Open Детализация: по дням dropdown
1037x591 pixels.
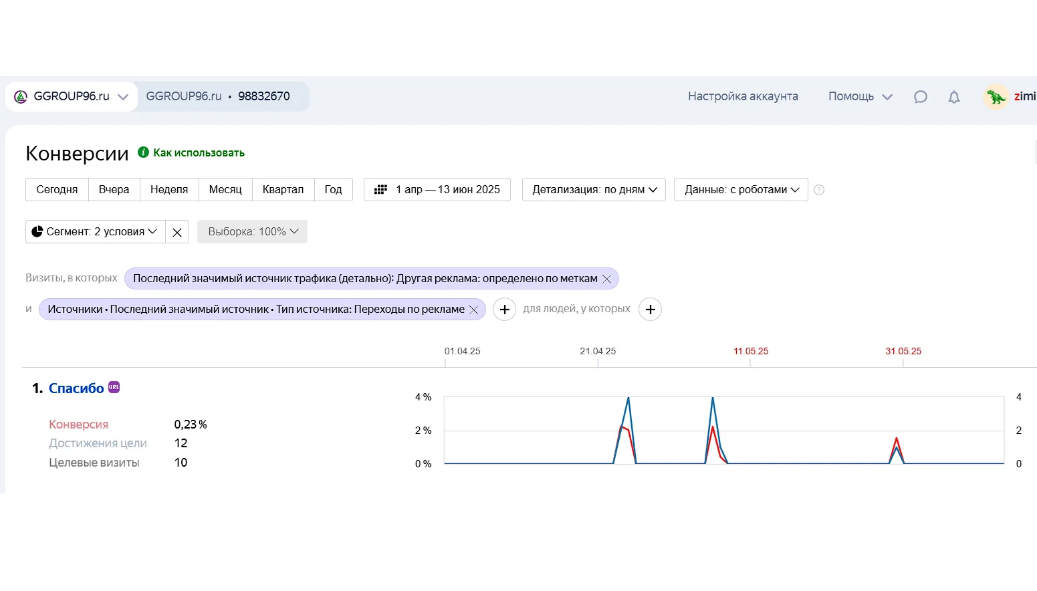click(594, 189)
